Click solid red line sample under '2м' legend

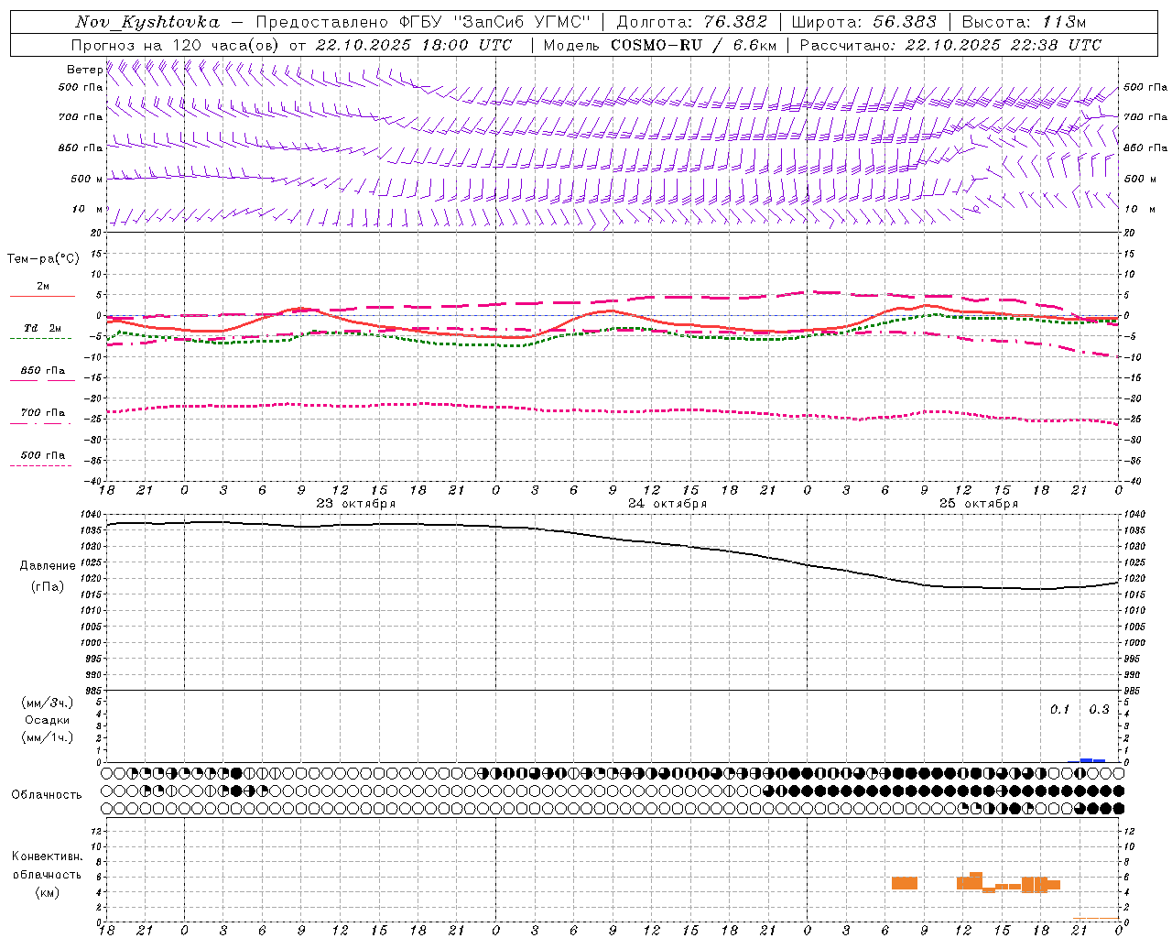pos(42,297)
